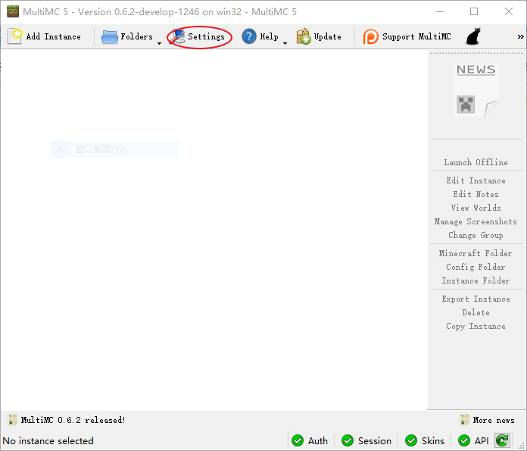Screen dimensions: 527x451
Task: Click the Add Instance star icon
Action: coord(15,36)
